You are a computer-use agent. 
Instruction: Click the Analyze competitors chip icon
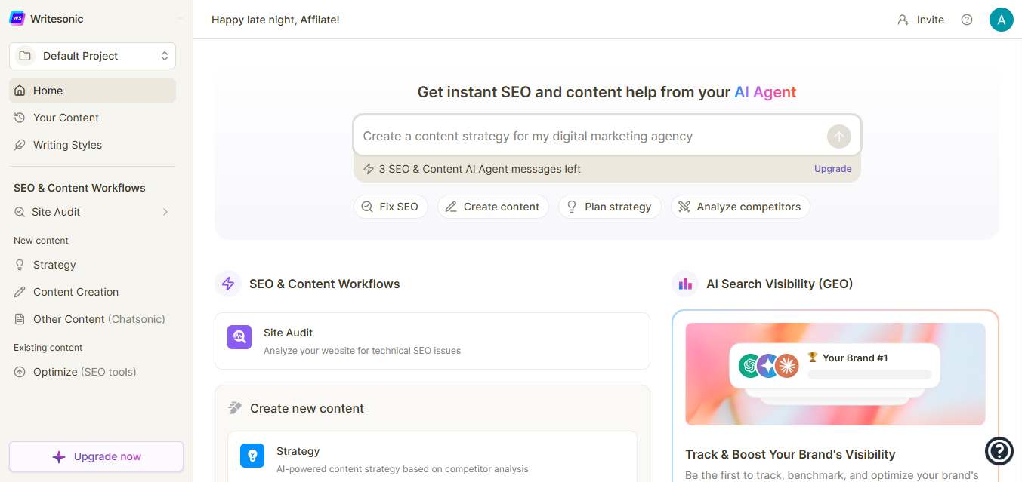684,207
